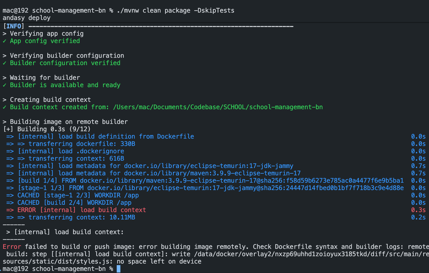Click the CACHED [build 2/4] WORKDIR line

pos(74,203)
